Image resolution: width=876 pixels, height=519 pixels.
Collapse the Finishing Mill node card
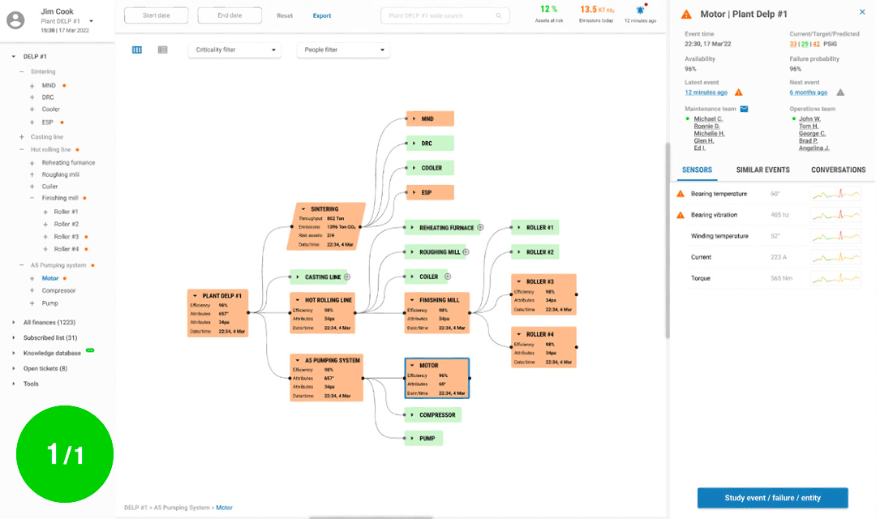point(412,300)
